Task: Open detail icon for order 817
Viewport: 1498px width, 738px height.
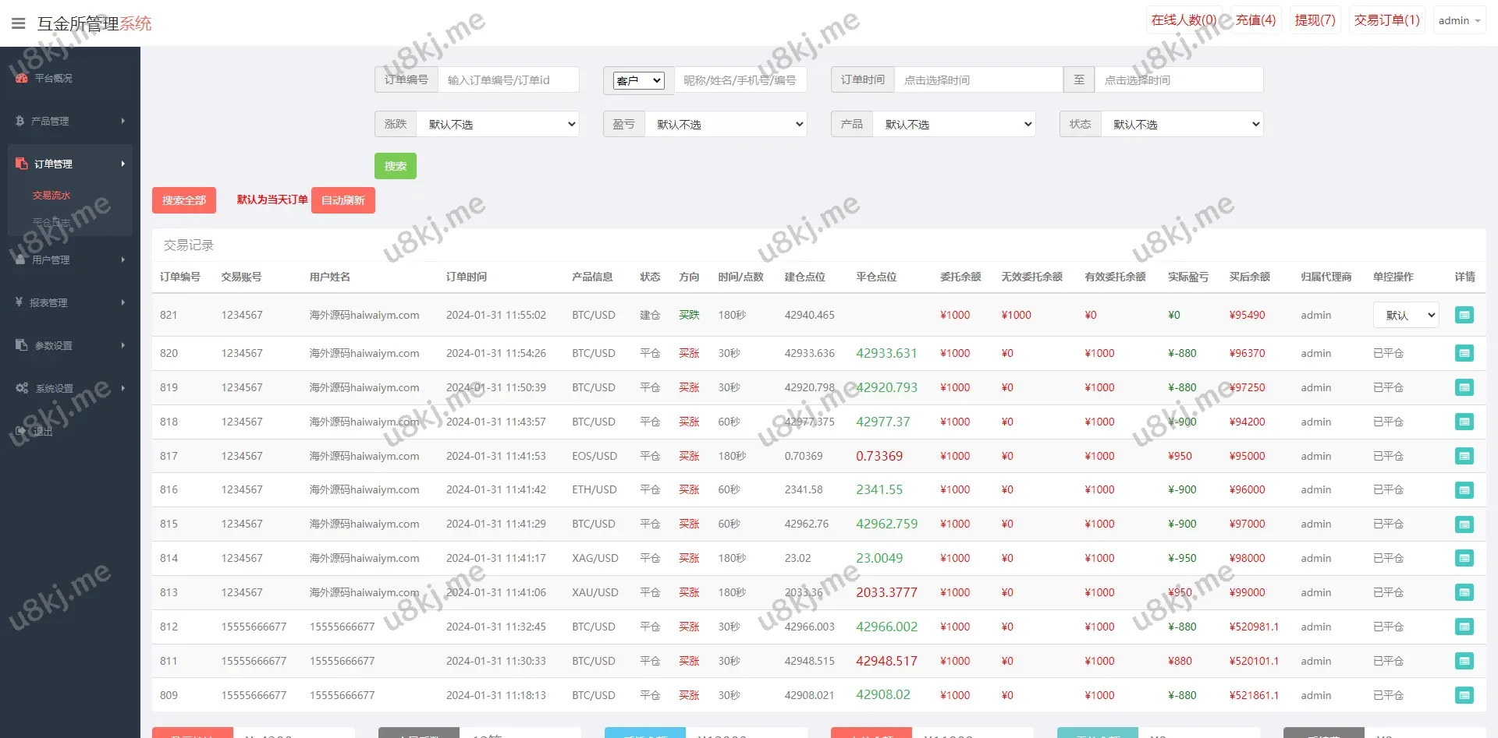Action: pyautogui.click(x=1464, y=456)
